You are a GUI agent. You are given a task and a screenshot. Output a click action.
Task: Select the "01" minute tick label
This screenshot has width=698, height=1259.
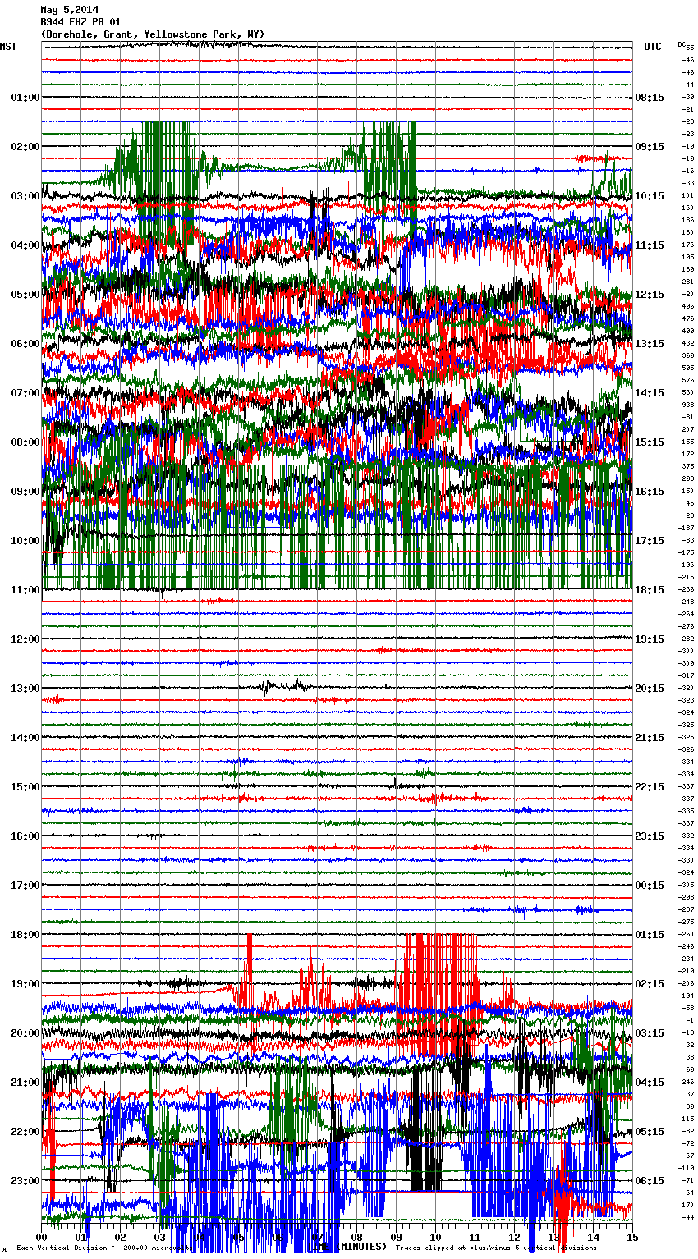tap(81, 1237)
